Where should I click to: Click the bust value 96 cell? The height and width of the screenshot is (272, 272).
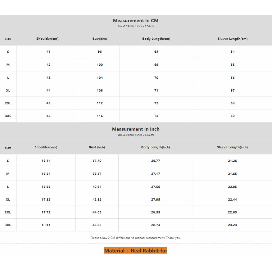[x=100, y=52]
